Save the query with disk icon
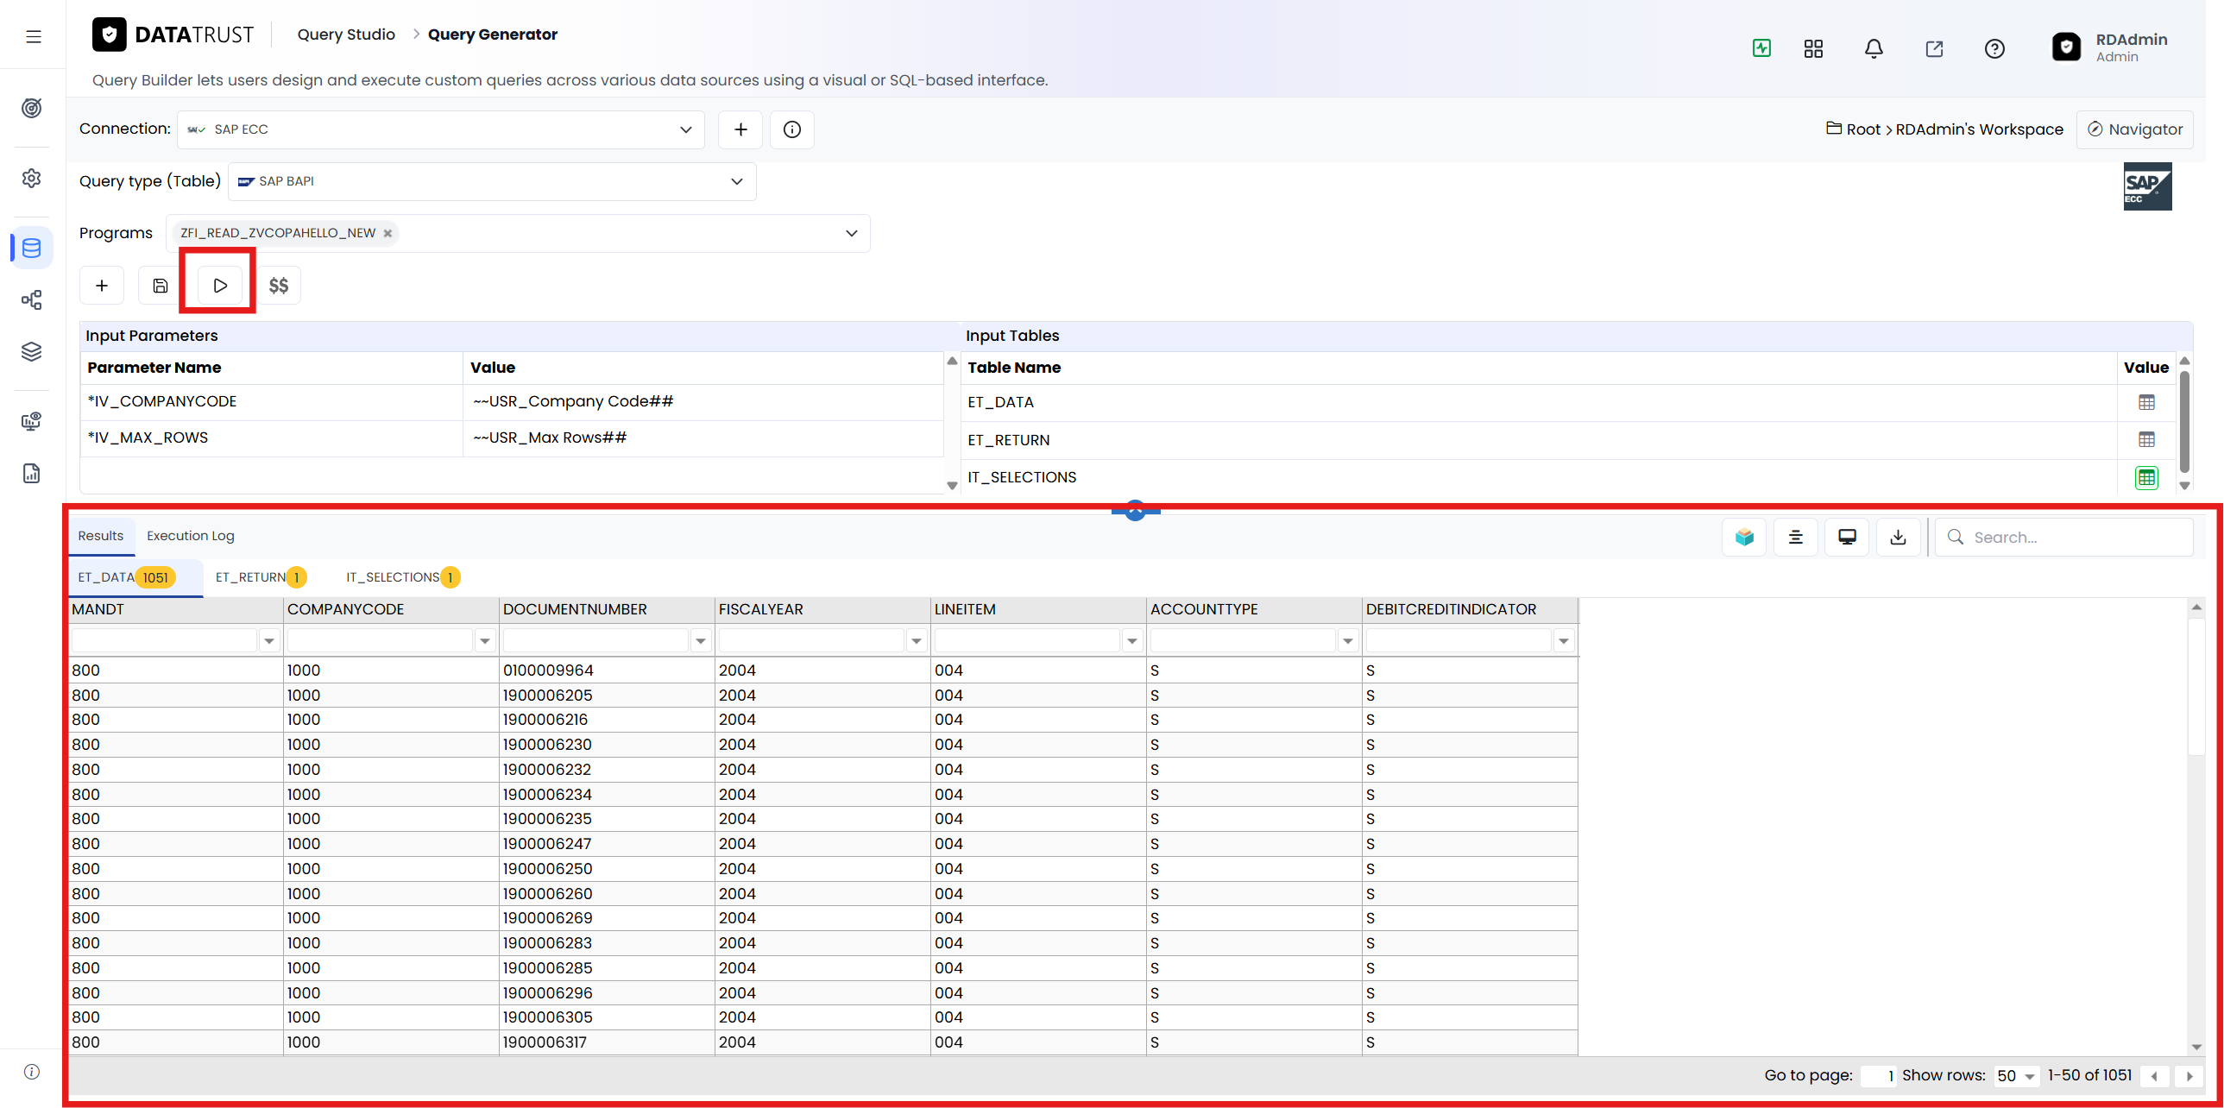The image size is (2224, 1108). pyautogui.click(x=160, y=286)
